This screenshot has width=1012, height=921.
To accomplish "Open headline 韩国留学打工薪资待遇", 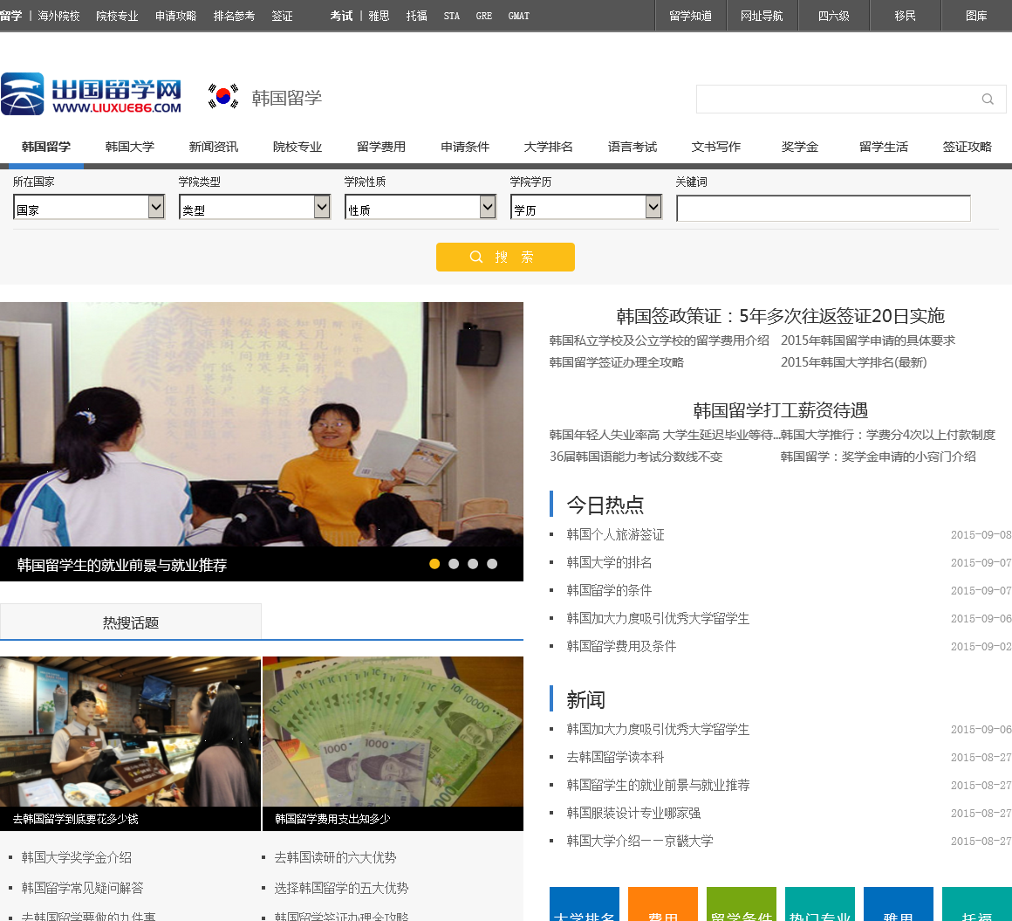I will tap(780, 410).
